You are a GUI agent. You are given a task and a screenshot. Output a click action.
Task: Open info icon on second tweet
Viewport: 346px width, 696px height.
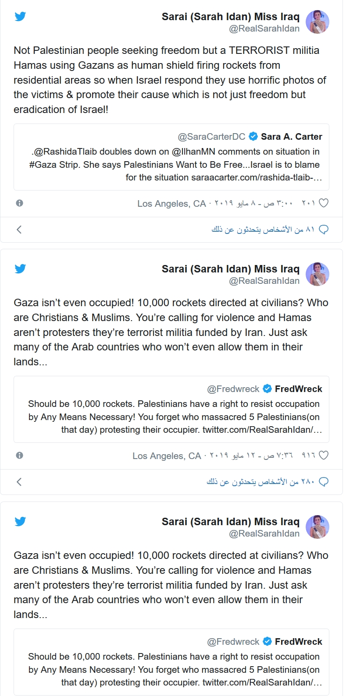click(19, 456)
